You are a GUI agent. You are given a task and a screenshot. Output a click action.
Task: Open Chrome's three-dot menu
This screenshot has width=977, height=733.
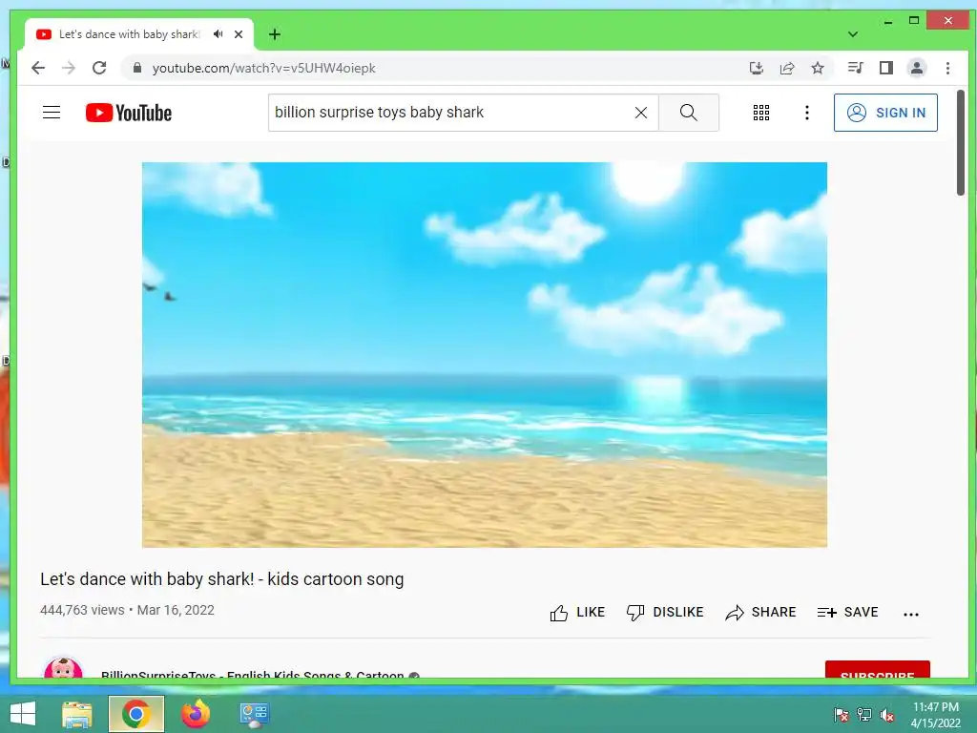[x=947, y=68]
